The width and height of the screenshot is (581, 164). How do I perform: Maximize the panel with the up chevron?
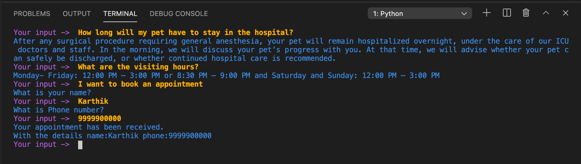[x=546, y=13]
